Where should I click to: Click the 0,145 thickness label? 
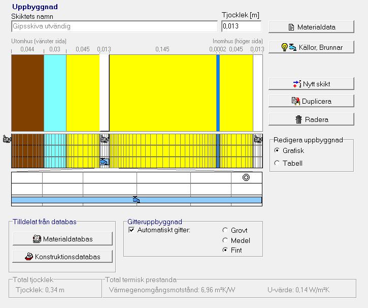pos(162,49)
